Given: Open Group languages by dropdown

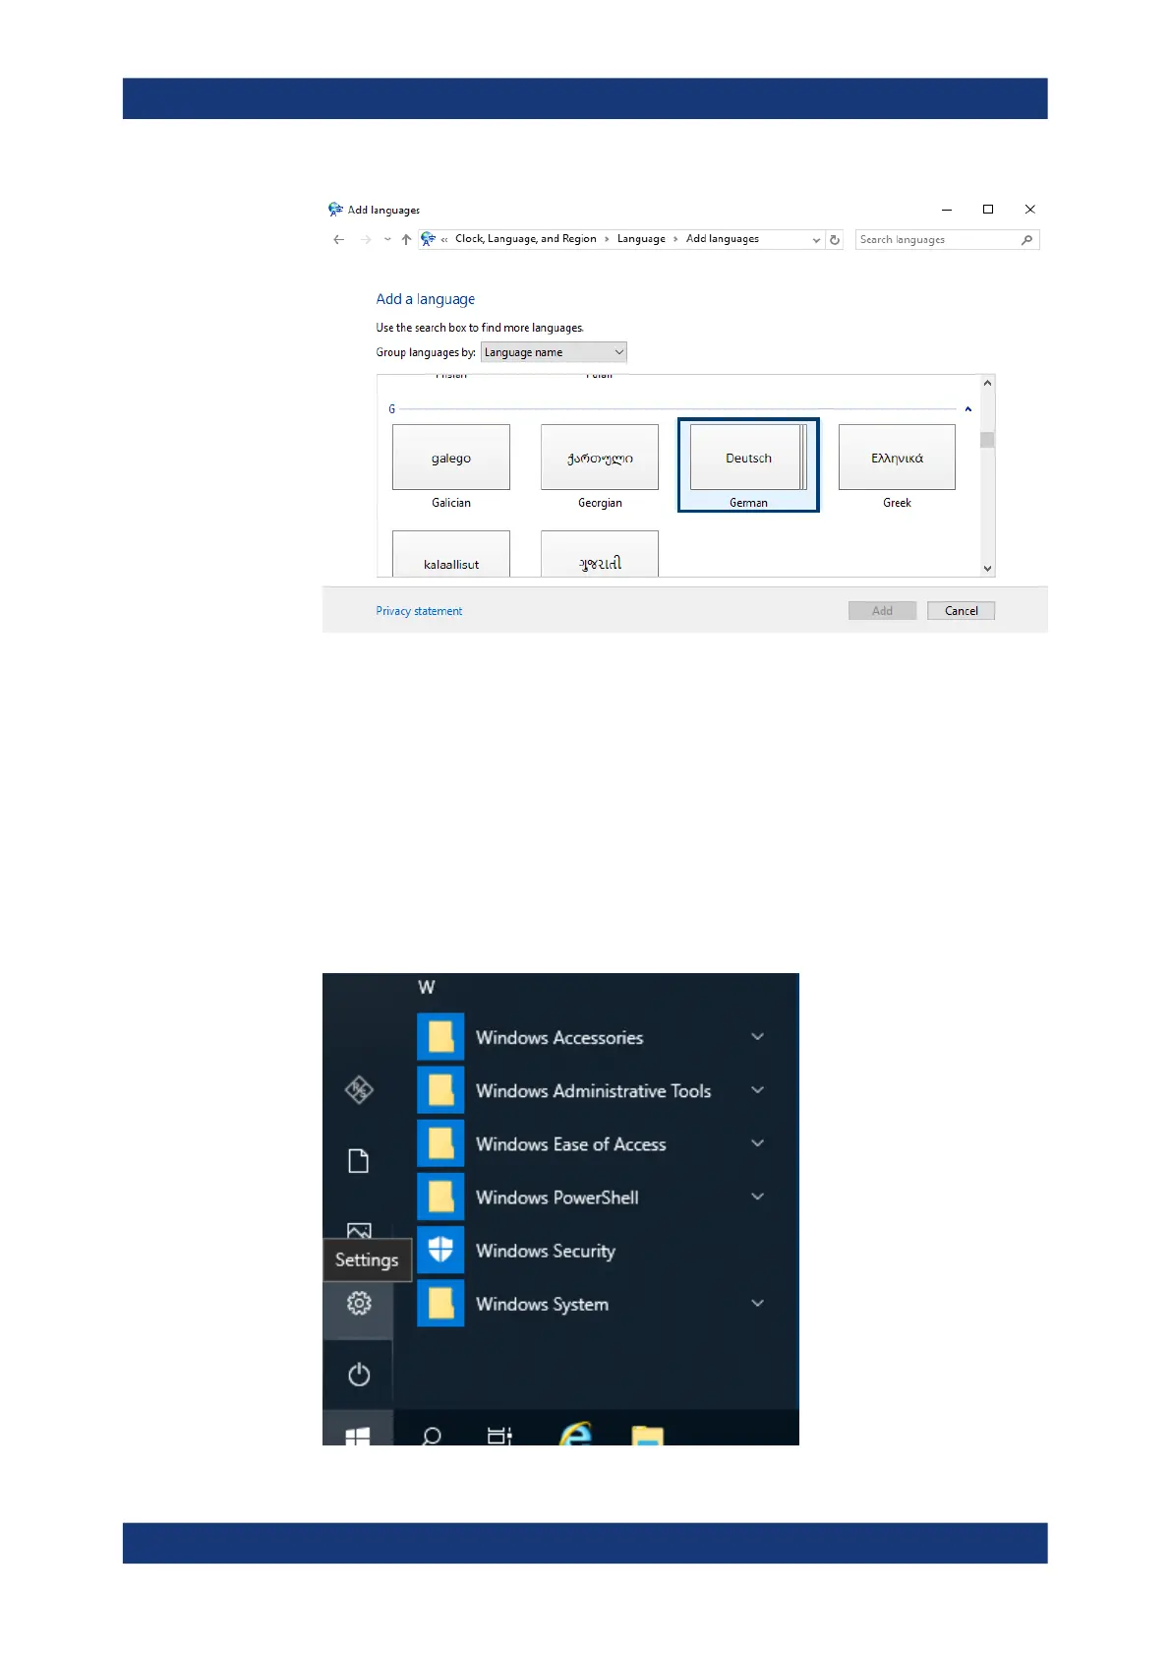Looking at the screenshot, I should 554,352.
